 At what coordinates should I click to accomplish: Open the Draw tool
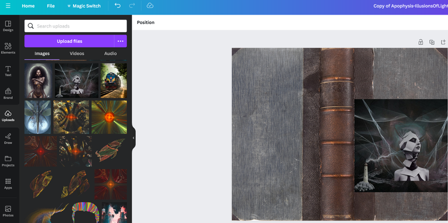8,139
